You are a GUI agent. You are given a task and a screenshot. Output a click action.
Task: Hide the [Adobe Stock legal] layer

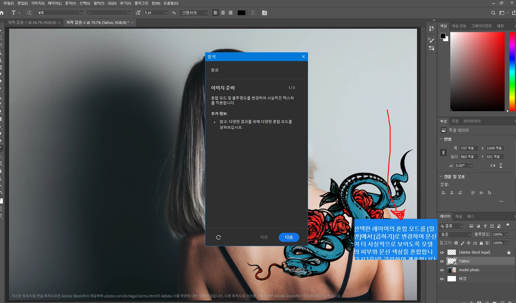(x=442, y=252)
